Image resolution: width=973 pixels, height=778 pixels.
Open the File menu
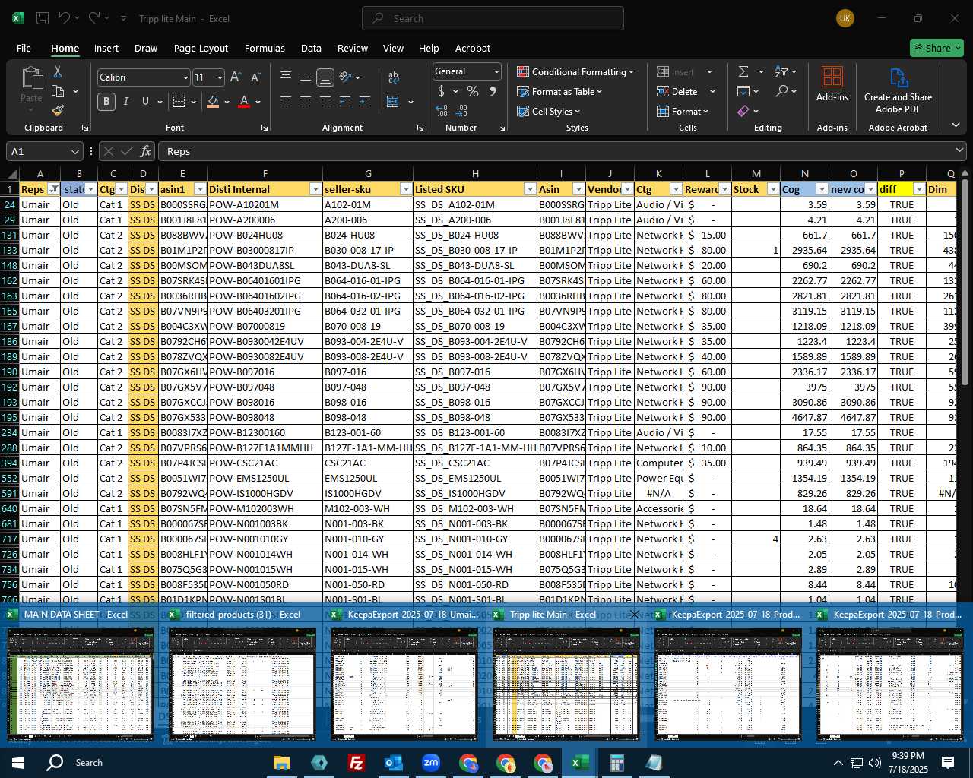coord(24,48)
